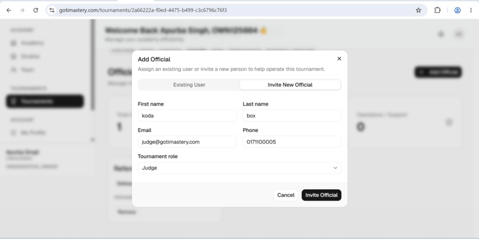Open browser extensions menu
The height and width of the screenshot is (239, 479).
click(x=437, y=10)
